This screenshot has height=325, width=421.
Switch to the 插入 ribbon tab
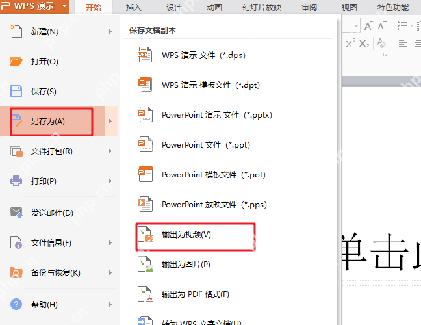133,7
